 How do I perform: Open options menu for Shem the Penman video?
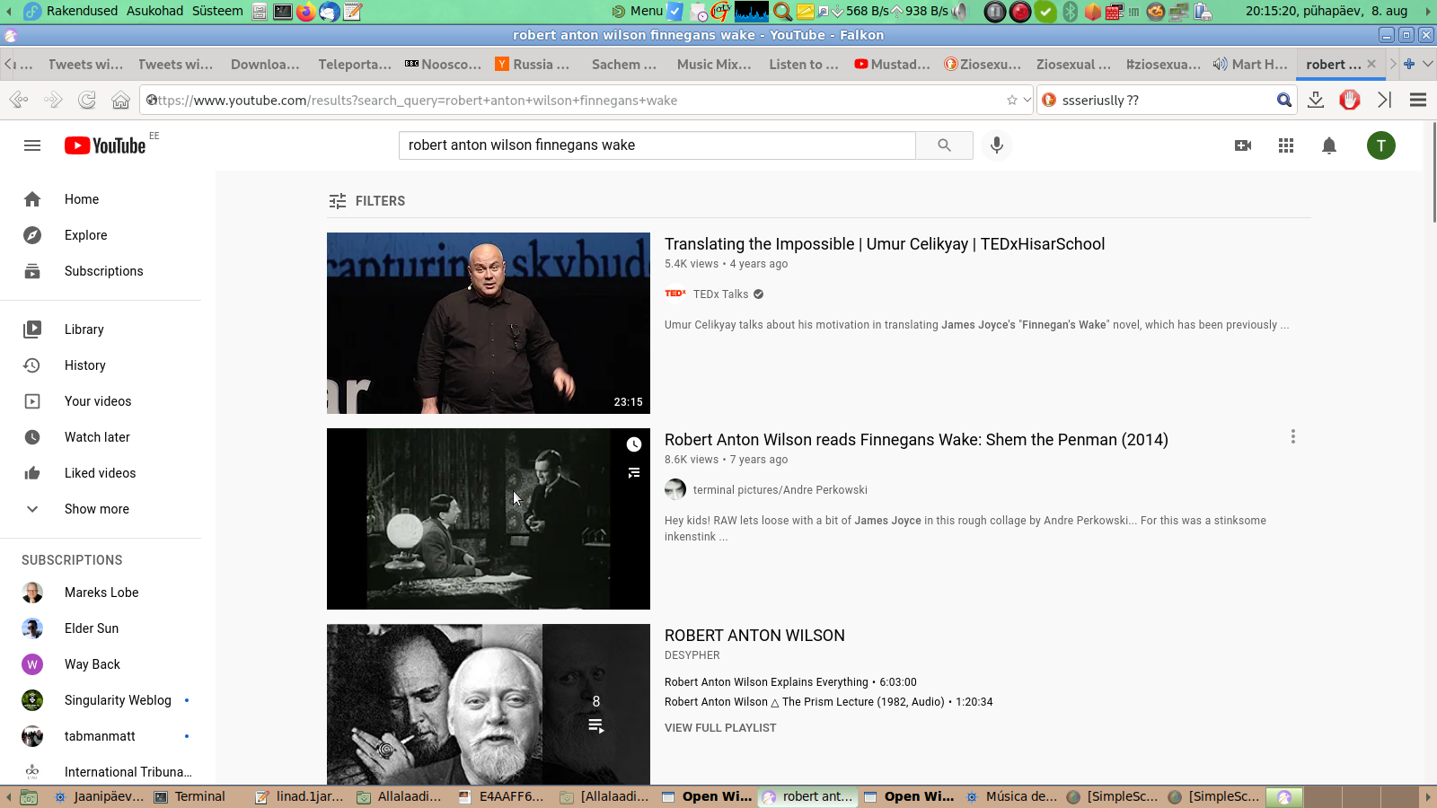click(x=1293, y=436)
